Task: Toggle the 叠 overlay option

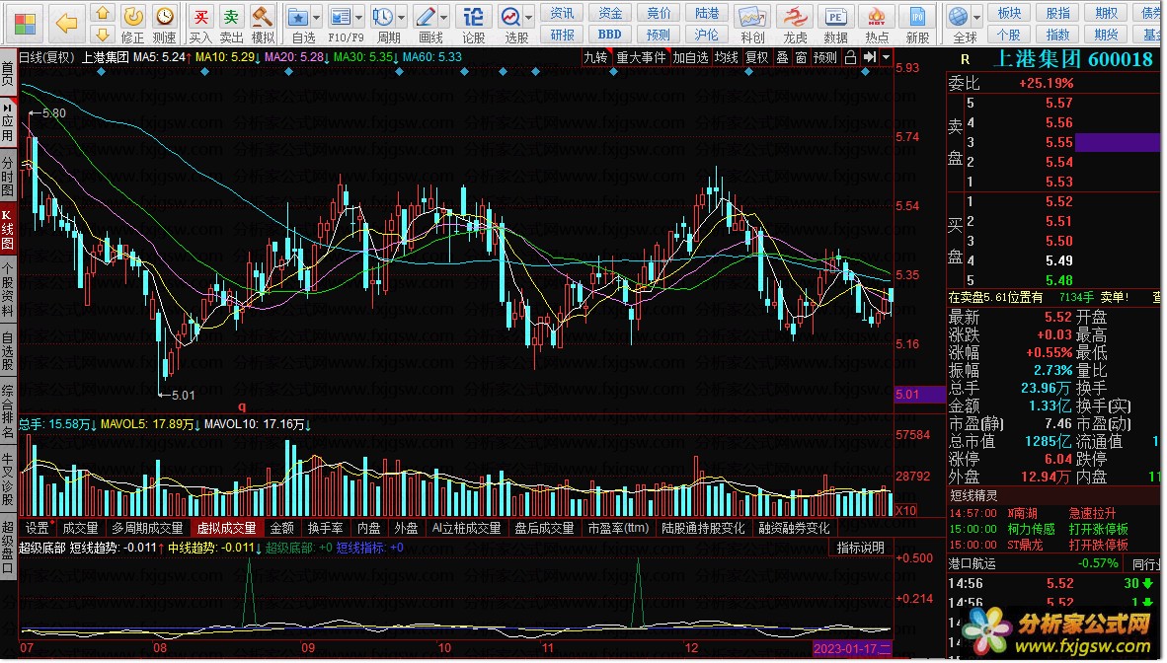Action: [x=782, y=57]
